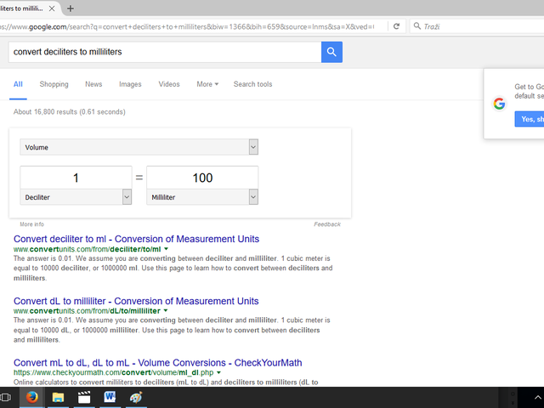The image size is (544, 408).
Task: Switch to the Shopping tab
Action: click(54, 84)
